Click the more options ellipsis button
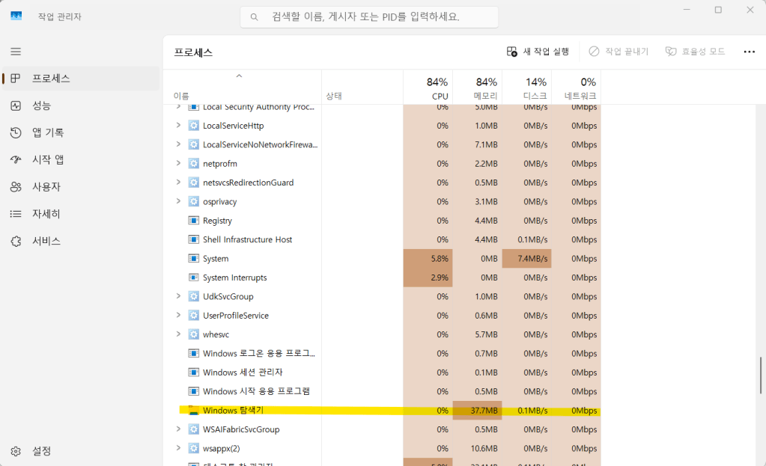Screen dimensions: 766x466 749,52
